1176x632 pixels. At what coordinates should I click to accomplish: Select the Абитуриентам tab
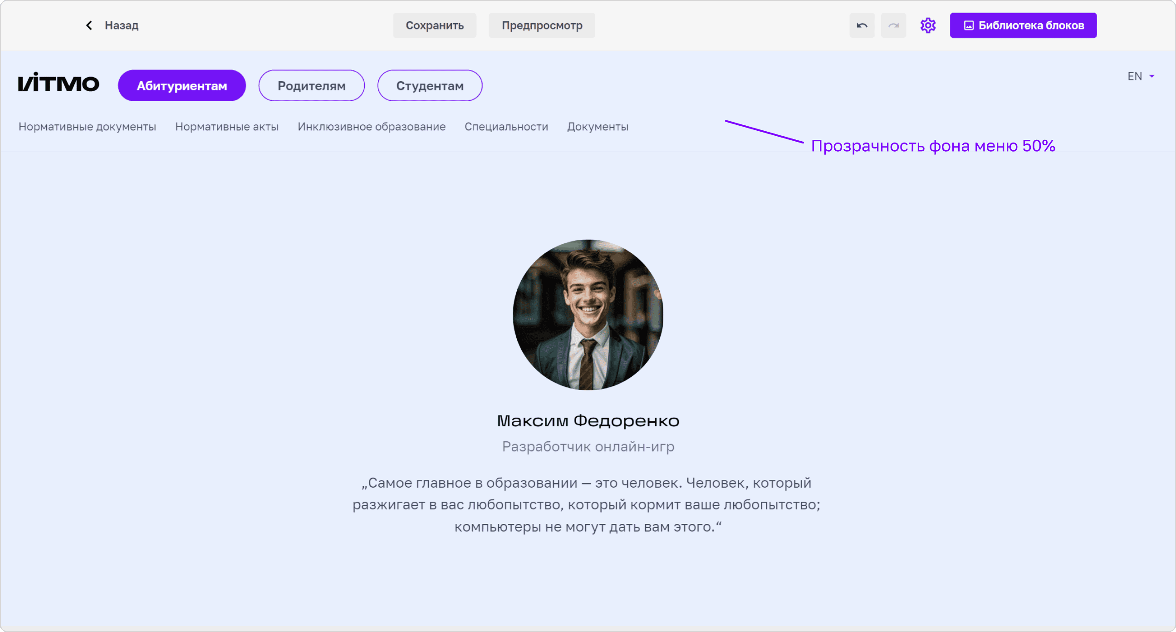[181, 85]
